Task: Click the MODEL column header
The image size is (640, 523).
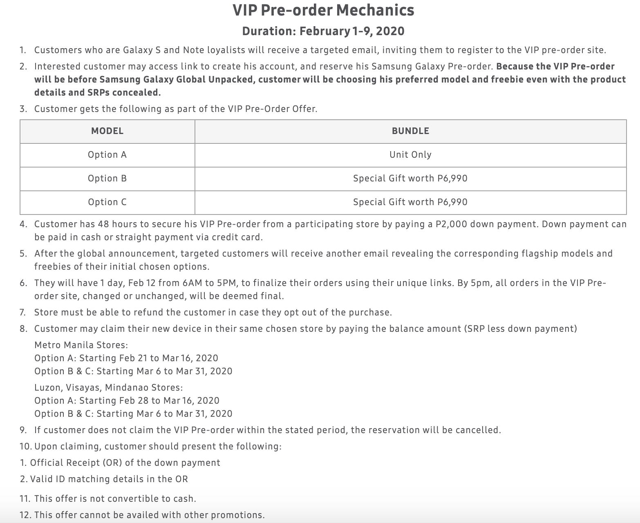Action: (x=107, y=131)
